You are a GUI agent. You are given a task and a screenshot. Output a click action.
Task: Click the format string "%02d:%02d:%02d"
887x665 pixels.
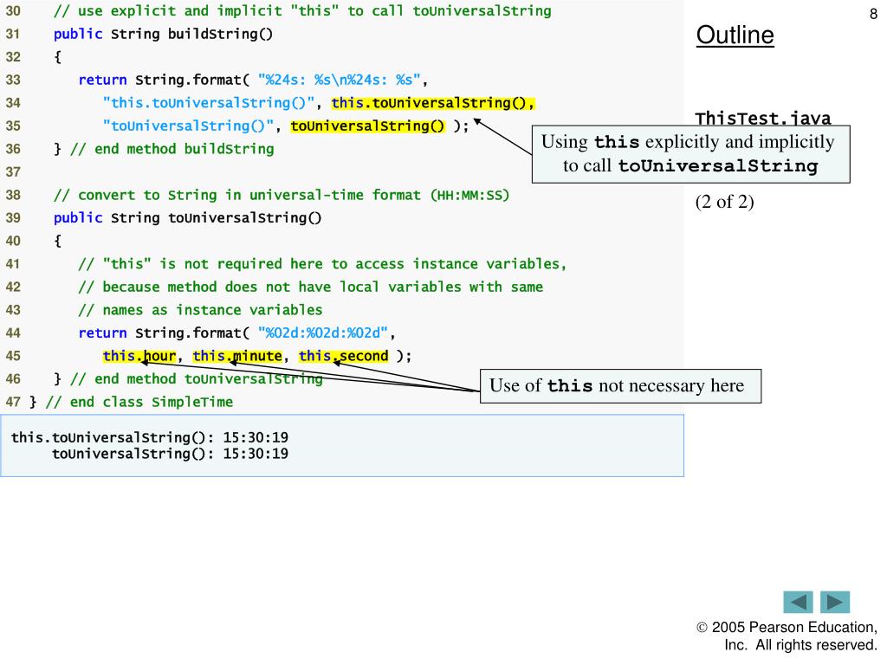coord(322,332)
